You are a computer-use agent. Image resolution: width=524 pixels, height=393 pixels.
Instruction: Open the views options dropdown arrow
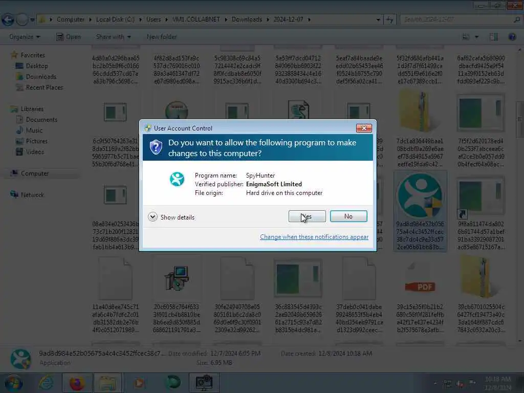(477, 37)
